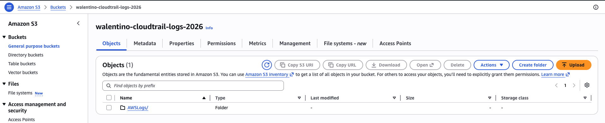Go to next page of objects
The height and width of the screenshot is (123, 605).
click(x=574, y=85)
